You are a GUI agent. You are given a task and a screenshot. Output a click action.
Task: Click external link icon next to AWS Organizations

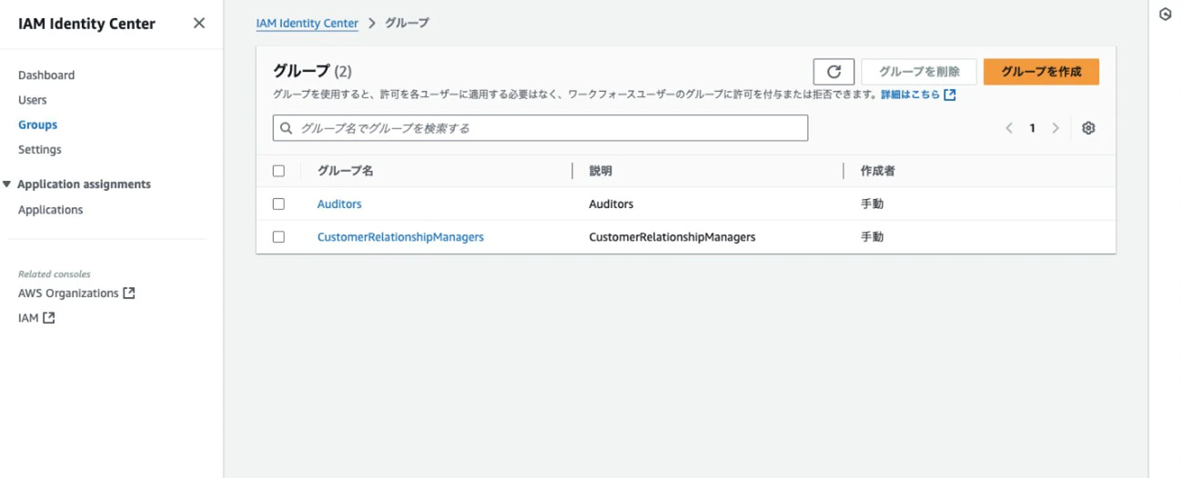point(129,294)
